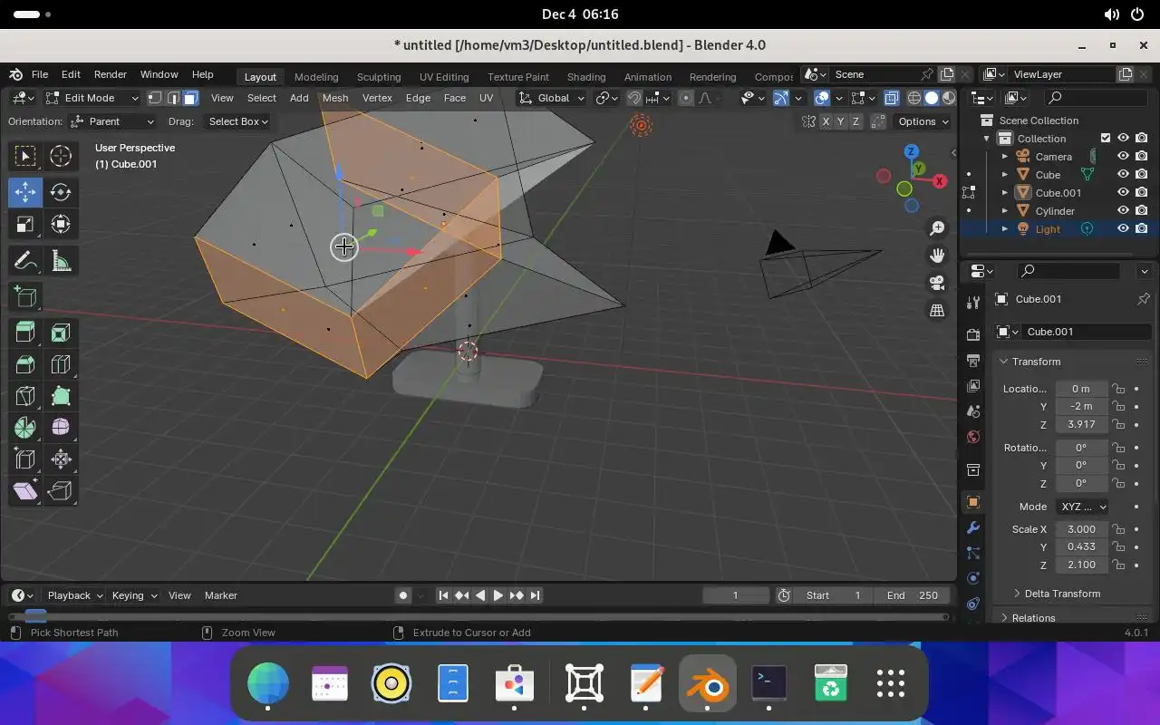Open the Modifiers wrench properties tab

[x=973, y=527]
